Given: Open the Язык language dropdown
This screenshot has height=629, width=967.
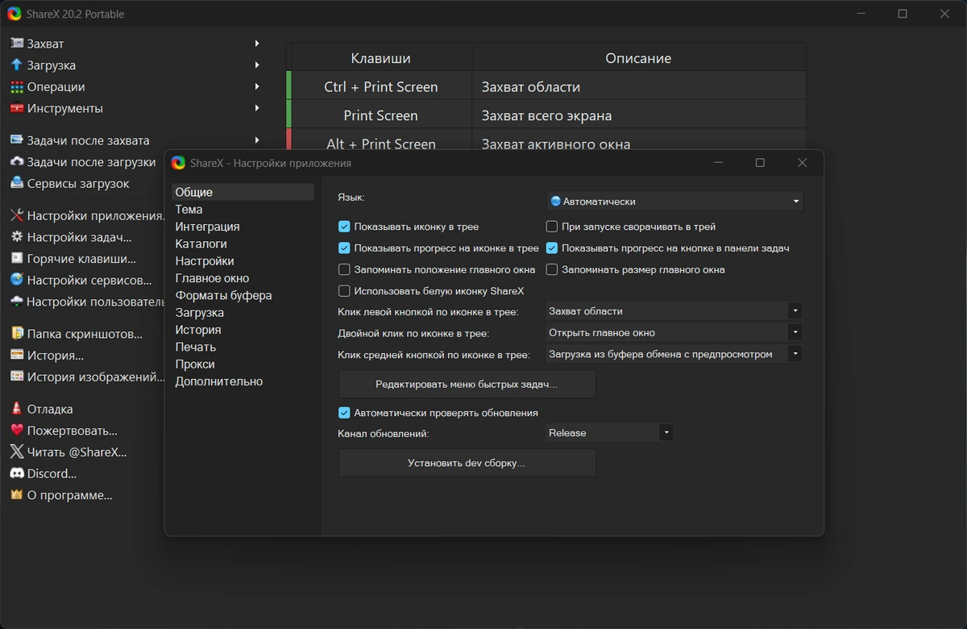Looking at the screenshot, I should [x=674, y=201].
